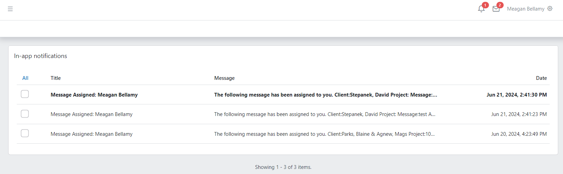The height and width of the screenshot is (174, 563).
Task: Click the All selection link
Action: (x=25, y=78)
